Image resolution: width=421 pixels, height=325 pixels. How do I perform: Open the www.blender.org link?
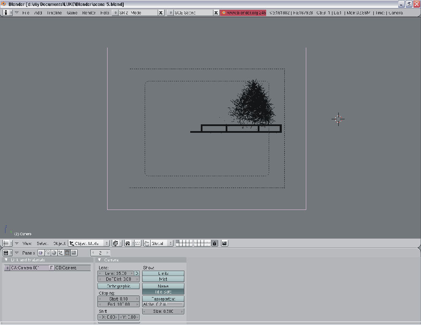tap(243, 13)
